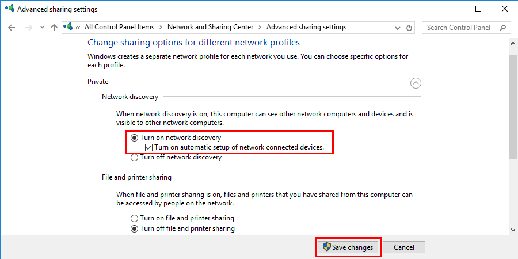Expand chevron after All Control Panel Items
The width and height of the screenshot is (518, 259).
click(x=161, y=28)
